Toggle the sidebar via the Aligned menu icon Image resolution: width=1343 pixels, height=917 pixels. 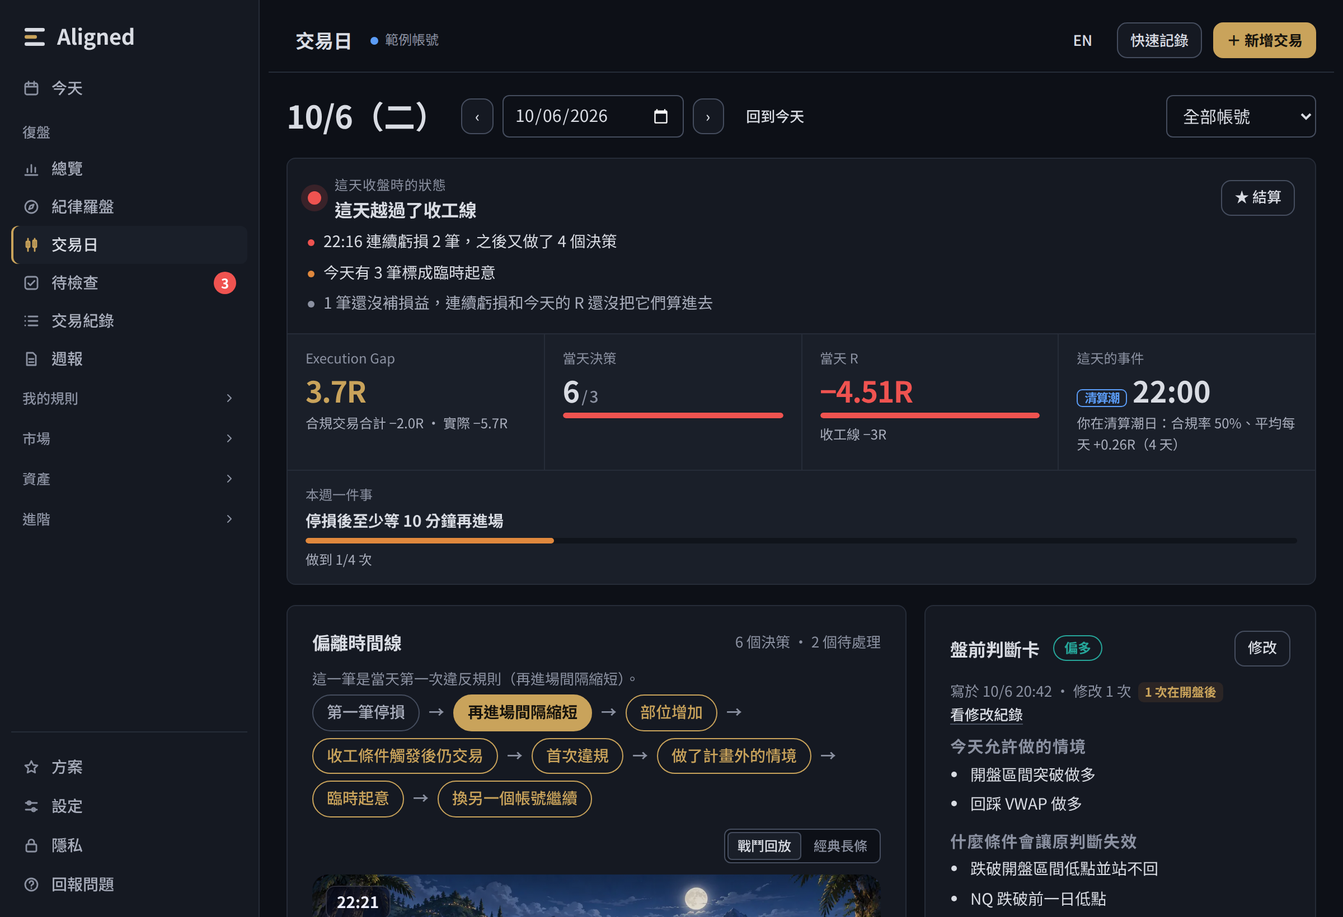tap(34, 37)
